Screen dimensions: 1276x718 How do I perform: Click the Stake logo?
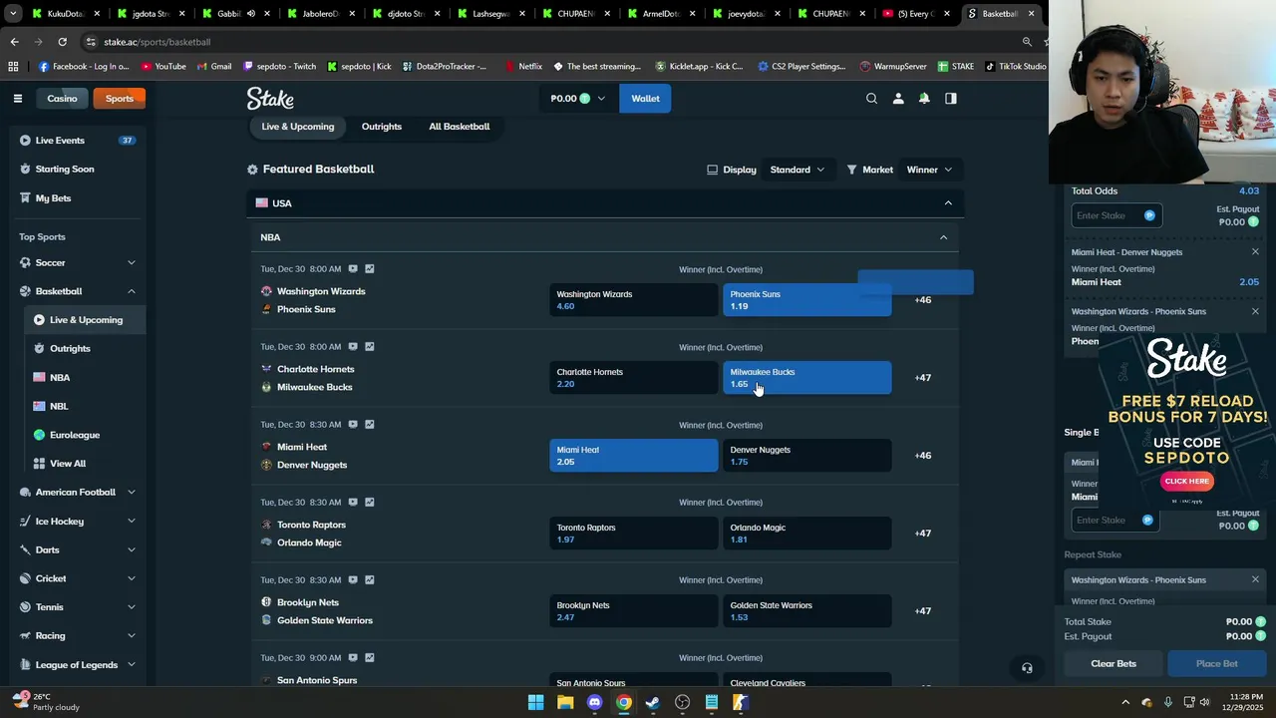click(270, 99)
